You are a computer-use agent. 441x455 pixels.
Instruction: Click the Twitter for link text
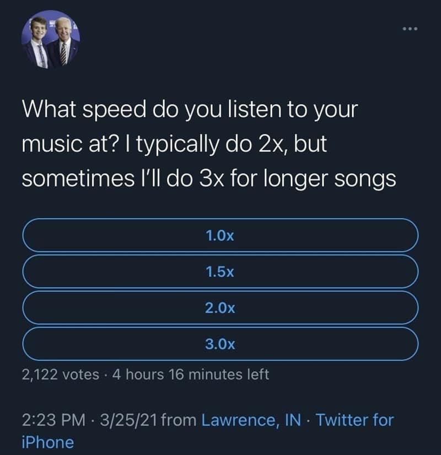(354, 420)
